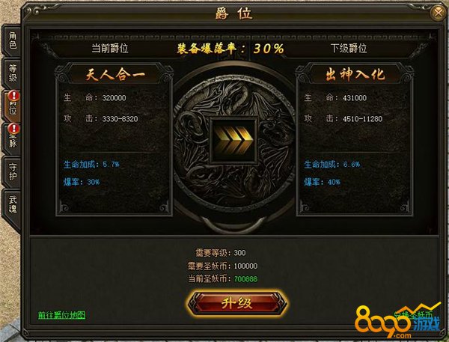Viewport: 449px width, 342px height.
Task: Follow the 前往爵位地图 green link
Action: [x=62, y=315]
